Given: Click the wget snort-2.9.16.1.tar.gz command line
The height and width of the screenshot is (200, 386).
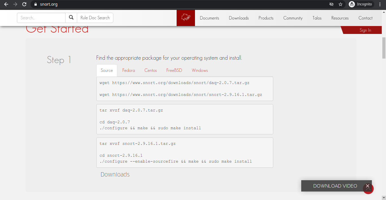Looking at the screenshot, I should (181, 95).
